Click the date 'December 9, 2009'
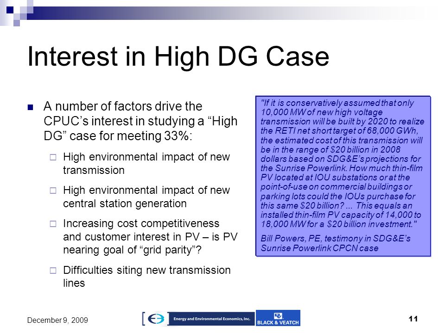 57,320
